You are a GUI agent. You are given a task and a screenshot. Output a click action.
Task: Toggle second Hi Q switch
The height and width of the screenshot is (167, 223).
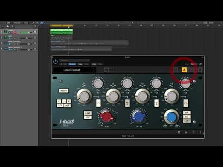tap(157, 103)
